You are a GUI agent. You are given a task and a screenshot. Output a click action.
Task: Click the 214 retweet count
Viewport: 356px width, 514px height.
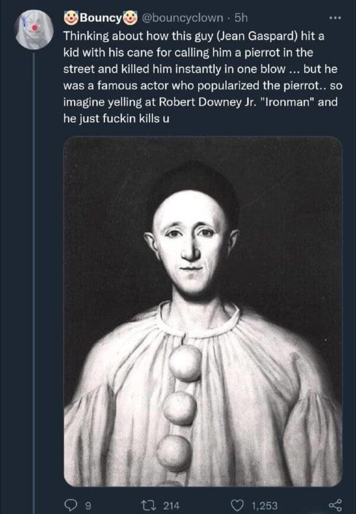pyautogui.click(x=171, y=506)
